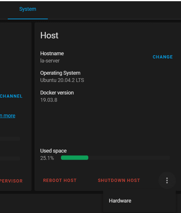The width and height of the screenshot is (181, 213).
Task: Click the Hostname label
Action: point(52,53)
